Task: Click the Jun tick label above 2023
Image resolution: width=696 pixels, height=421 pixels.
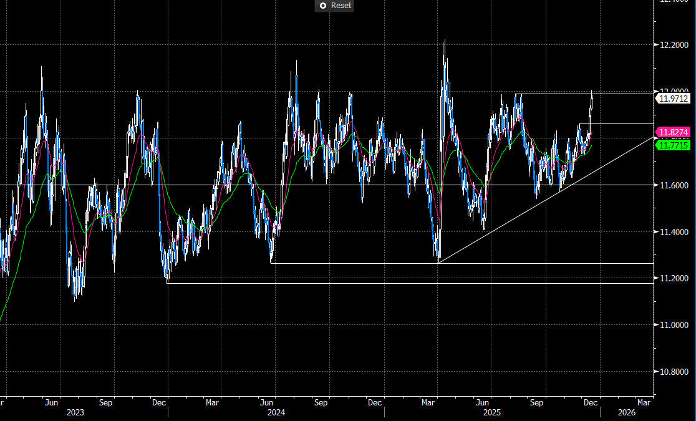Action: 52,402
